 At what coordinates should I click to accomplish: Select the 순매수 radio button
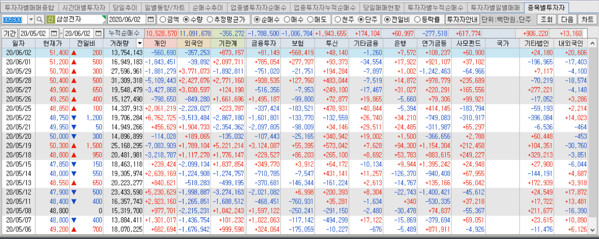257,19
